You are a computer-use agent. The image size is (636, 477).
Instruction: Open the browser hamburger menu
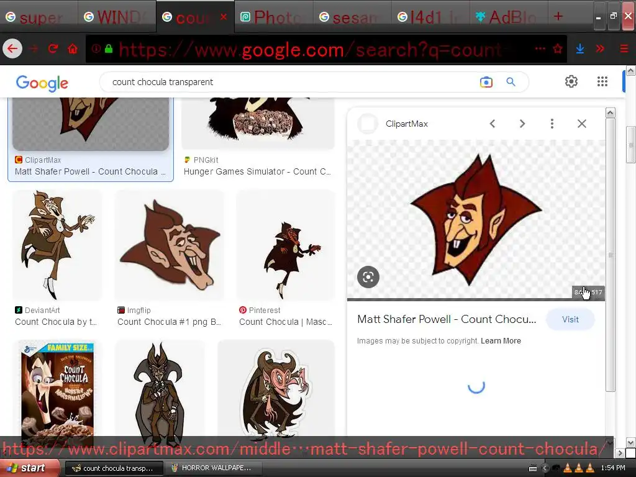624,48
